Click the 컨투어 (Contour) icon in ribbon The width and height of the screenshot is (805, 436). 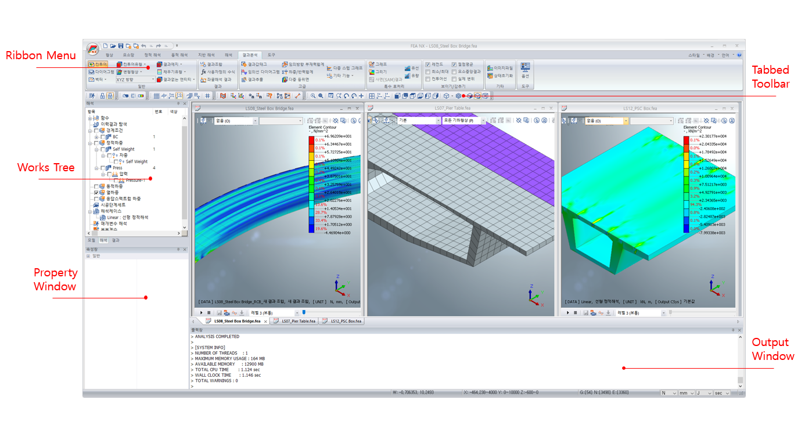98,64
